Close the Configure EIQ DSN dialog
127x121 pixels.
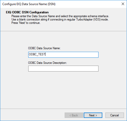click(123, 4)
